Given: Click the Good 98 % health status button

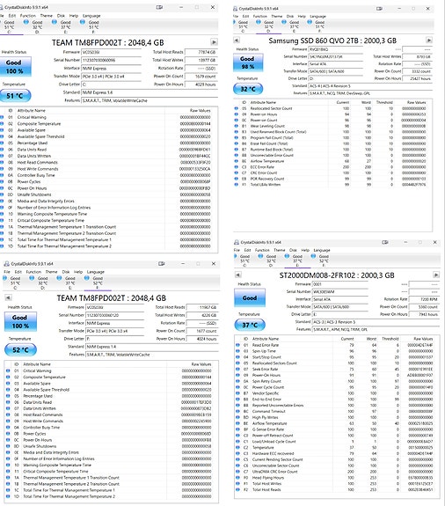Looking at the screenshot, I should (x=248, y=62).
